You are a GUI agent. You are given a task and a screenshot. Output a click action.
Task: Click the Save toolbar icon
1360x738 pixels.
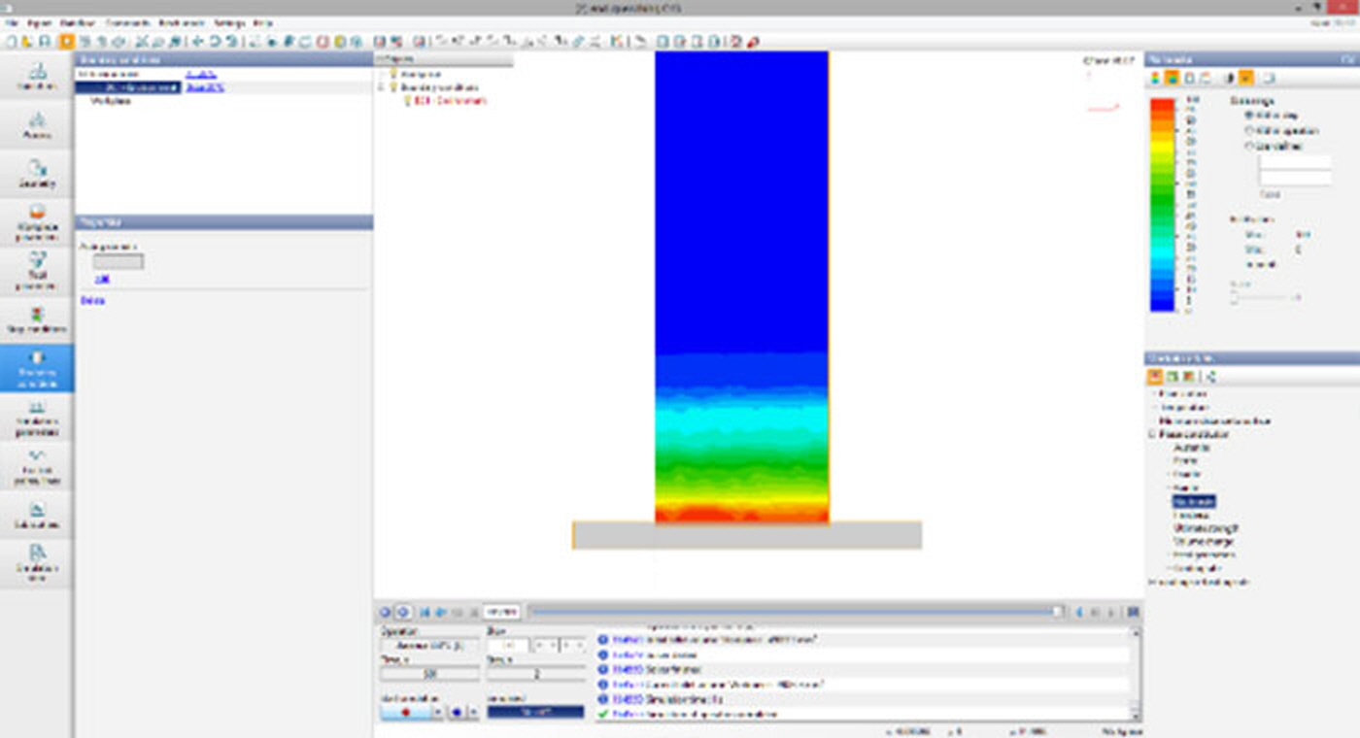(x=44, y=41)
